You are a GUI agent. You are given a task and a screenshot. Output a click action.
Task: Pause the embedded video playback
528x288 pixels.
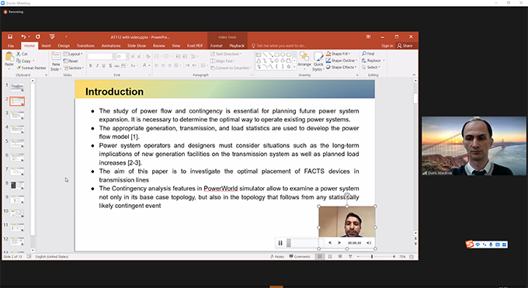pyautogui.click(x=280, y=243)
